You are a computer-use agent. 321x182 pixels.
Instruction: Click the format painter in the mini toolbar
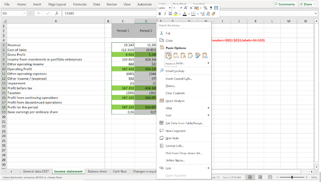[213, 13]
